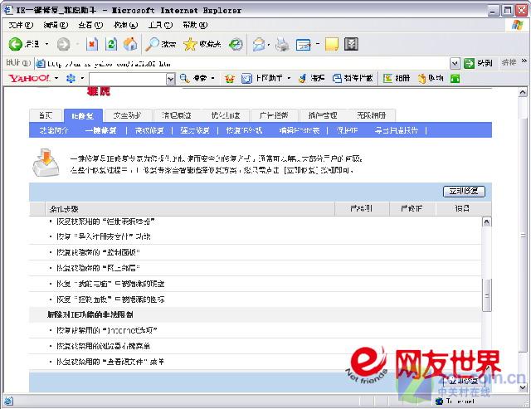
Task: Open the 编辑(E) menu
Action: click(x=56, y=25)
